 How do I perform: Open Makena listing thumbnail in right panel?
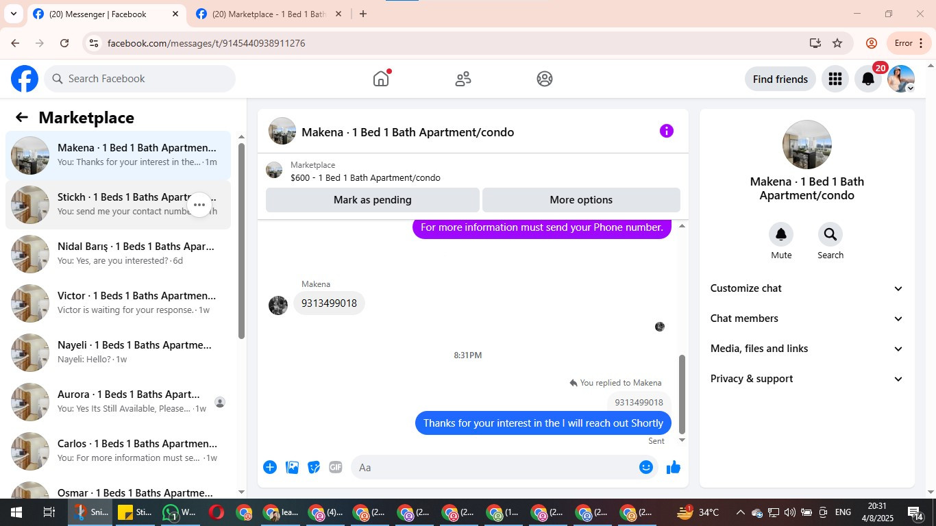click(x=807, y=145)
